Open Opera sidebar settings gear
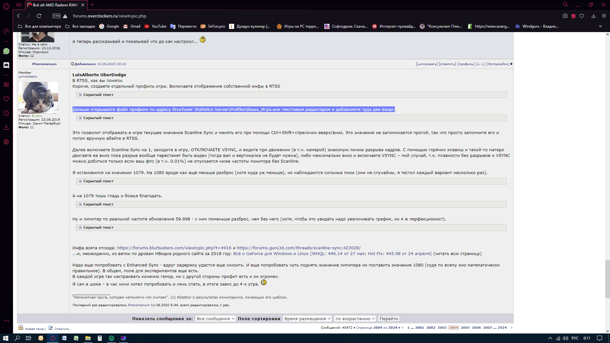 tap(6, 142)
